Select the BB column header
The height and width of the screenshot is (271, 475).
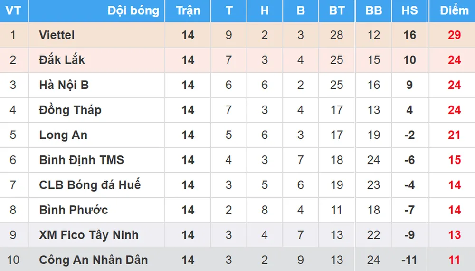pos(374,10)
